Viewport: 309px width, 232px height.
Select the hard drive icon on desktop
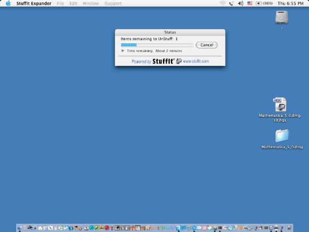click(282, 18)
